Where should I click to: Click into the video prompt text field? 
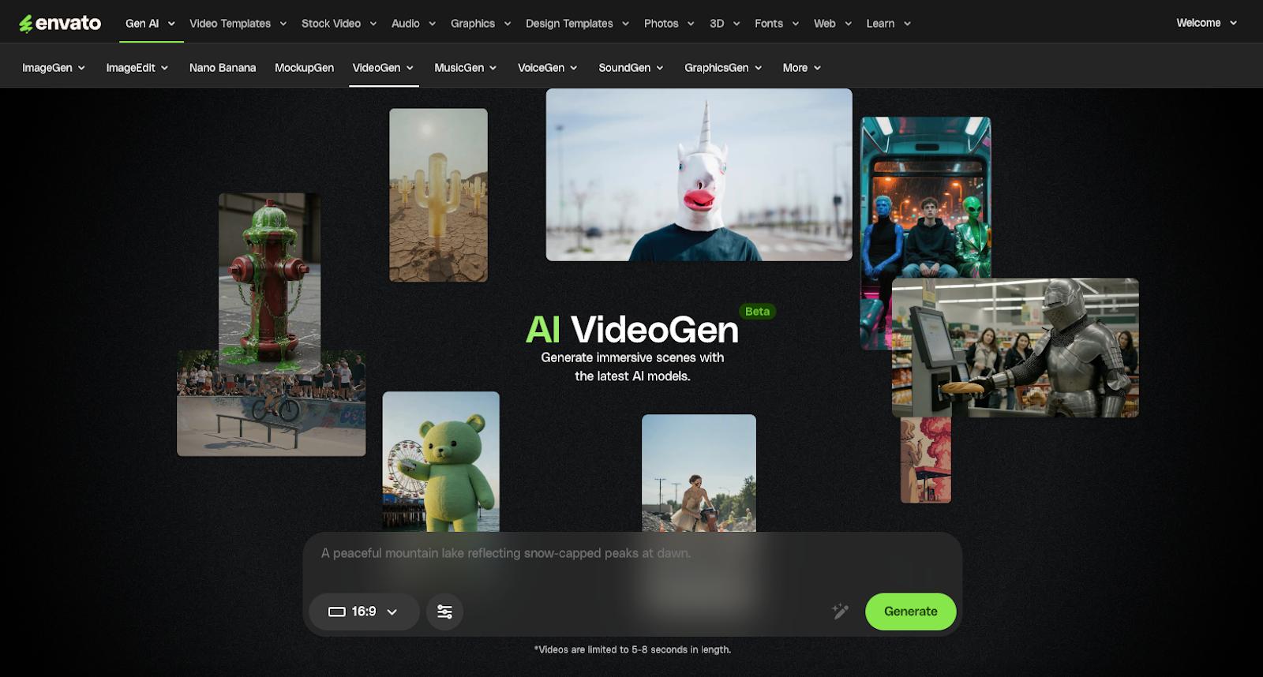coord(631,554)
